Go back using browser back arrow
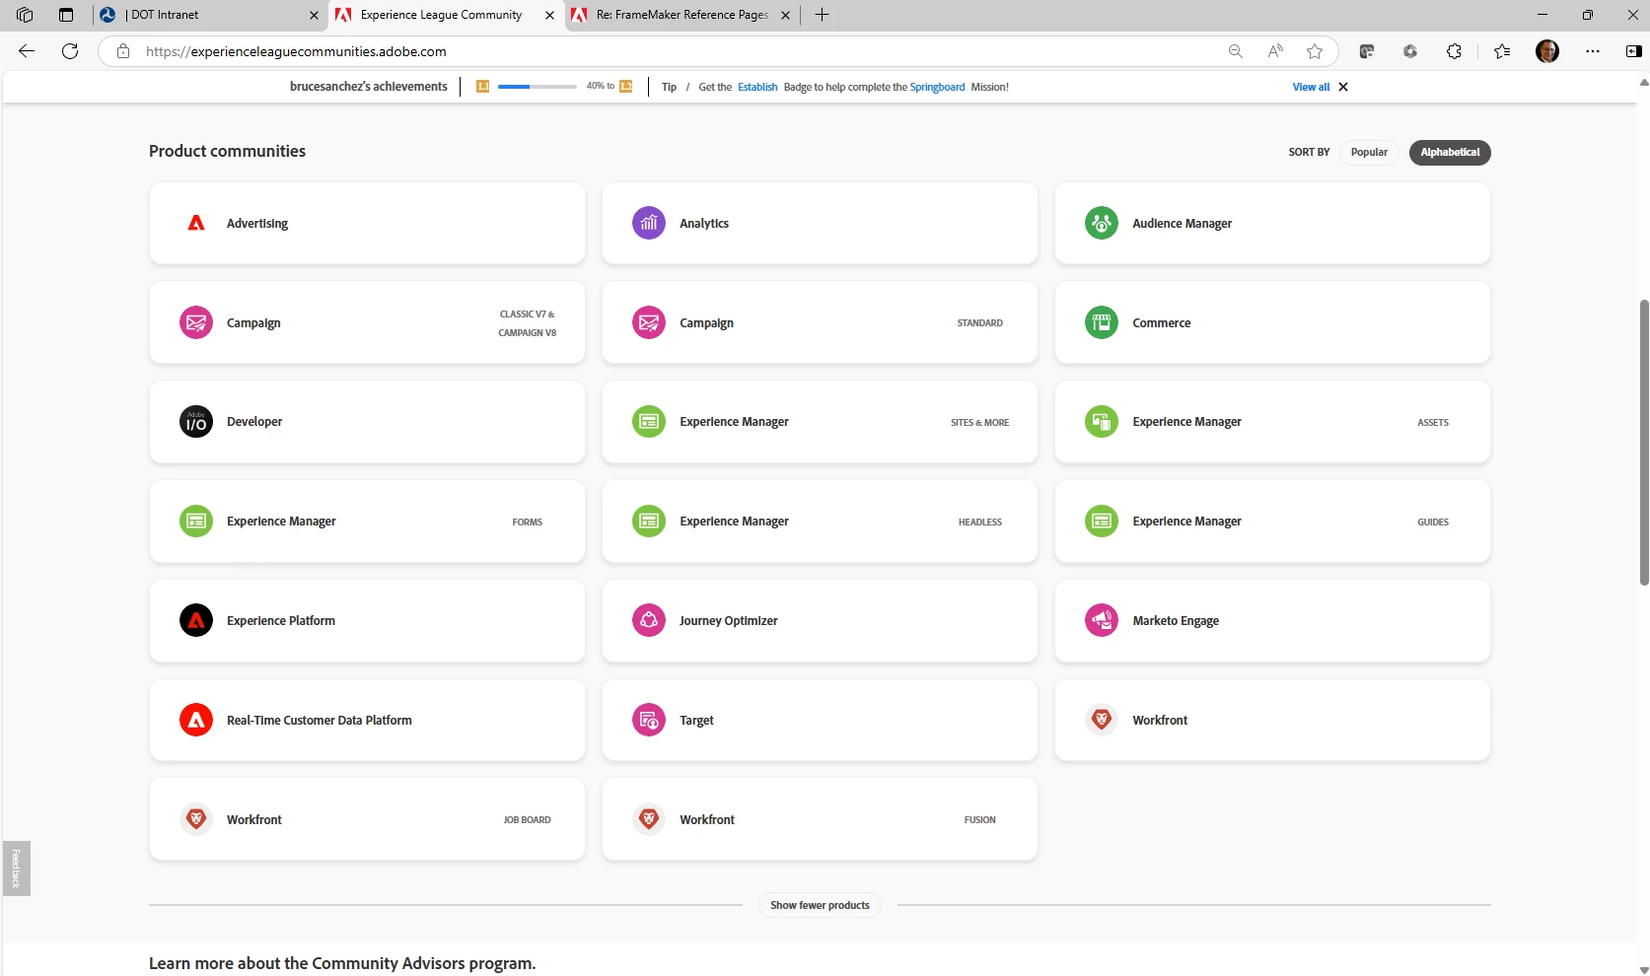This screenshot has height=976, width=1650. (x=27, y=51)
